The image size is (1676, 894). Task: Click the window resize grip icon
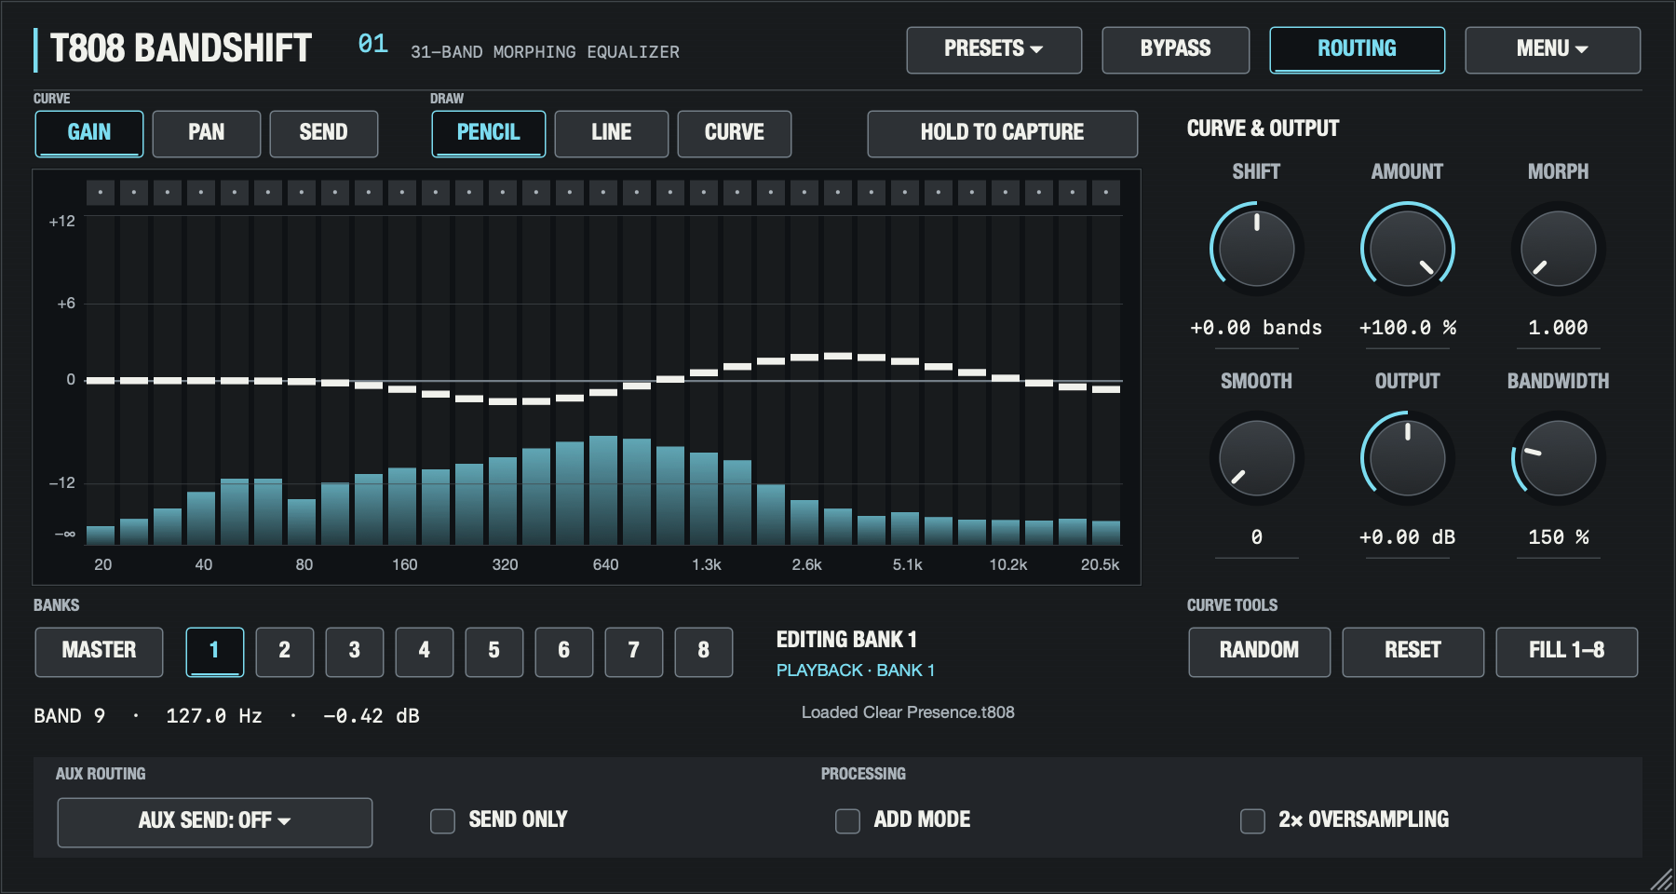coord(1660,879)
